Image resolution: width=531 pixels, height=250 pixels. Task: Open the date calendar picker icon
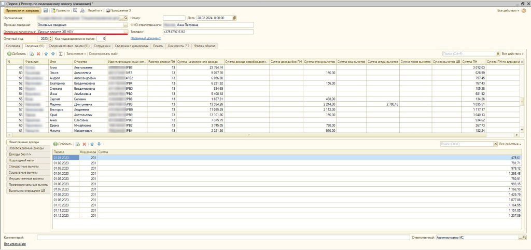pyautogui.click(x=234, y=18)
